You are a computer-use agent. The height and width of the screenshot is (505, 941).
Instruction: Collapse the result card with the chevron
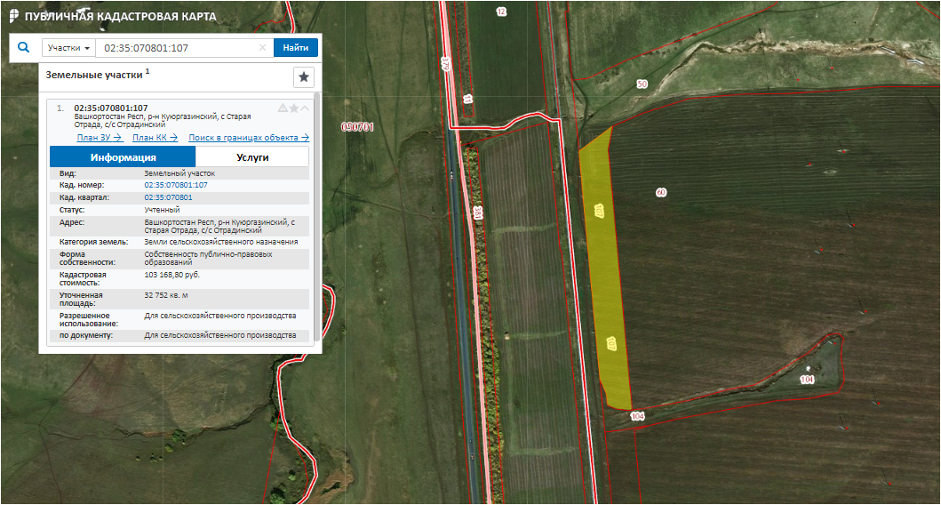click(306, 108)
